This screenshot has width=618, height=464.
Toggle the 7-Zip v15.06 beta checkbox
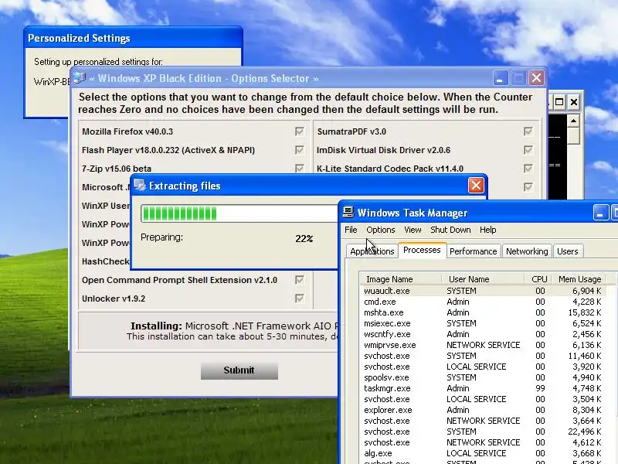tap(300, 168)
